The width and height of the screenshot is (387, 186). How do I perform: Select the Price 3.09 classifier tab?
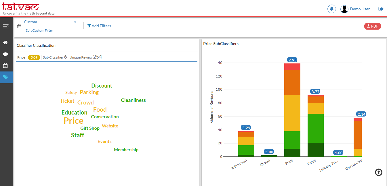point(29,57)
